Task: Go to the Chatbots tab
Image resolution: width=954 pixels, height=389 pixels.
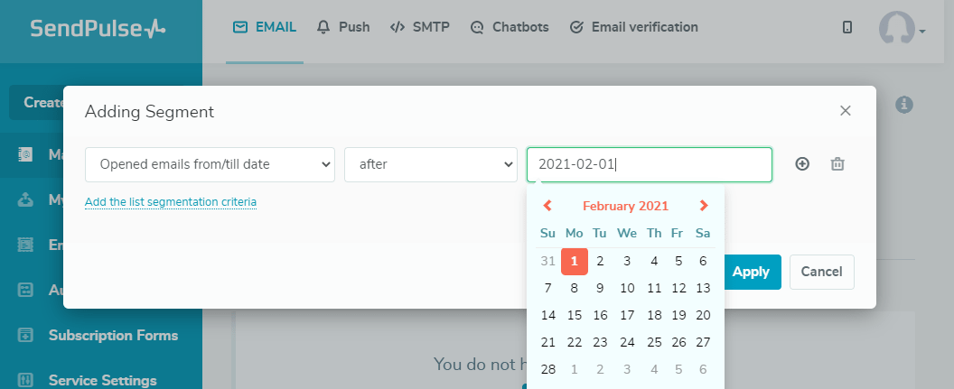Action: click(x=510, y=27)
